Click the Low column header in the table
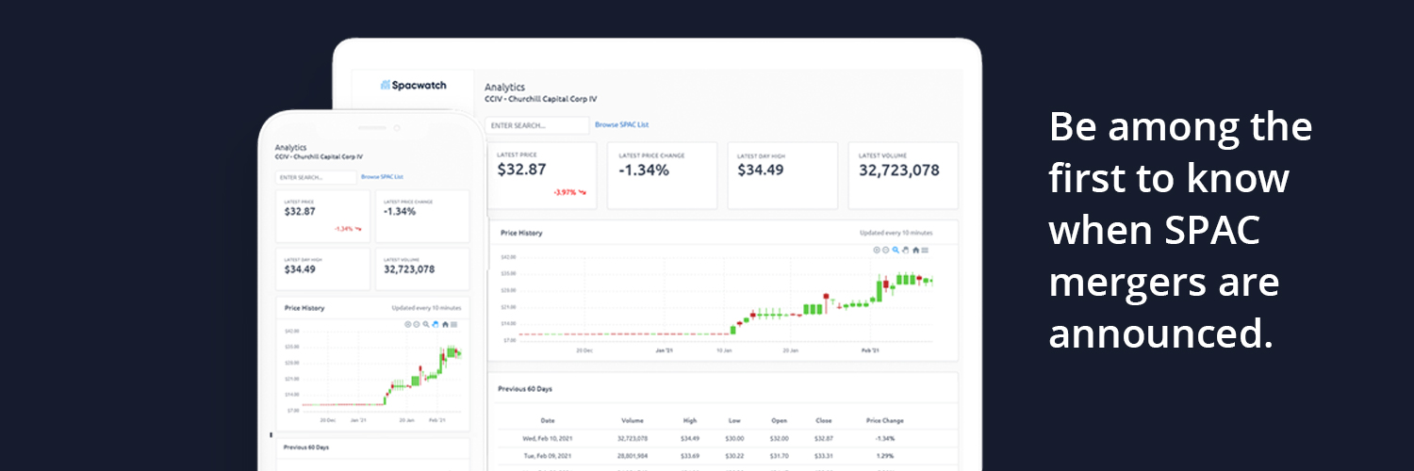The image size is (1414, 471). click(734, 420)
